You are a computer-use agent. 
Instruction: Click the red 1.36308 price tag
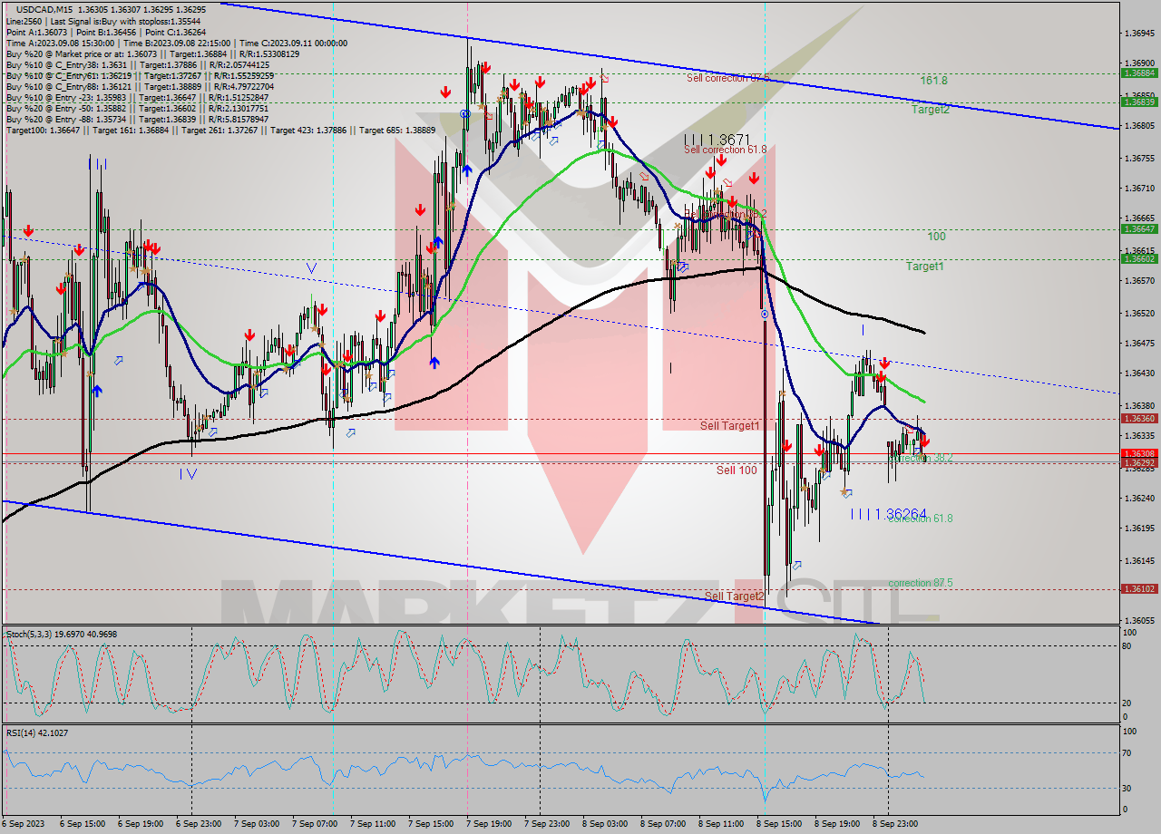click(1138, 453)
